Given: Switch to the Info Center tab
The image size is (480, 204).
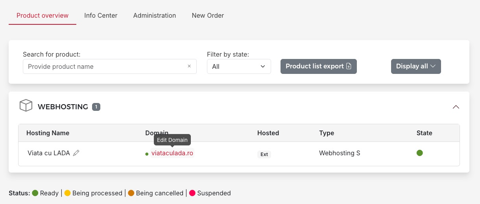Looking at the screenshot, I should point(101,15).
